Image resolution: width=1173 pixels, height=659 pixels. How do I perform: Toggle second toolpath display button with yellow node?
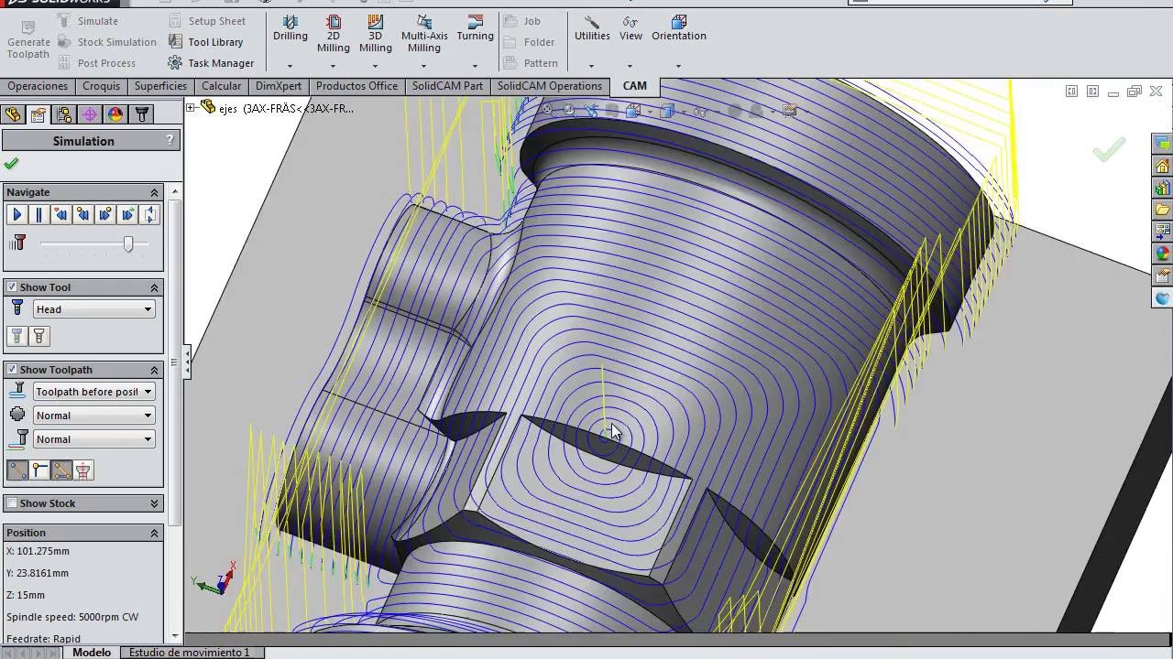(39, 470)
